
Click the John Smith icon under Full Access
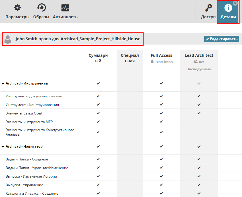tap(153, 62)
